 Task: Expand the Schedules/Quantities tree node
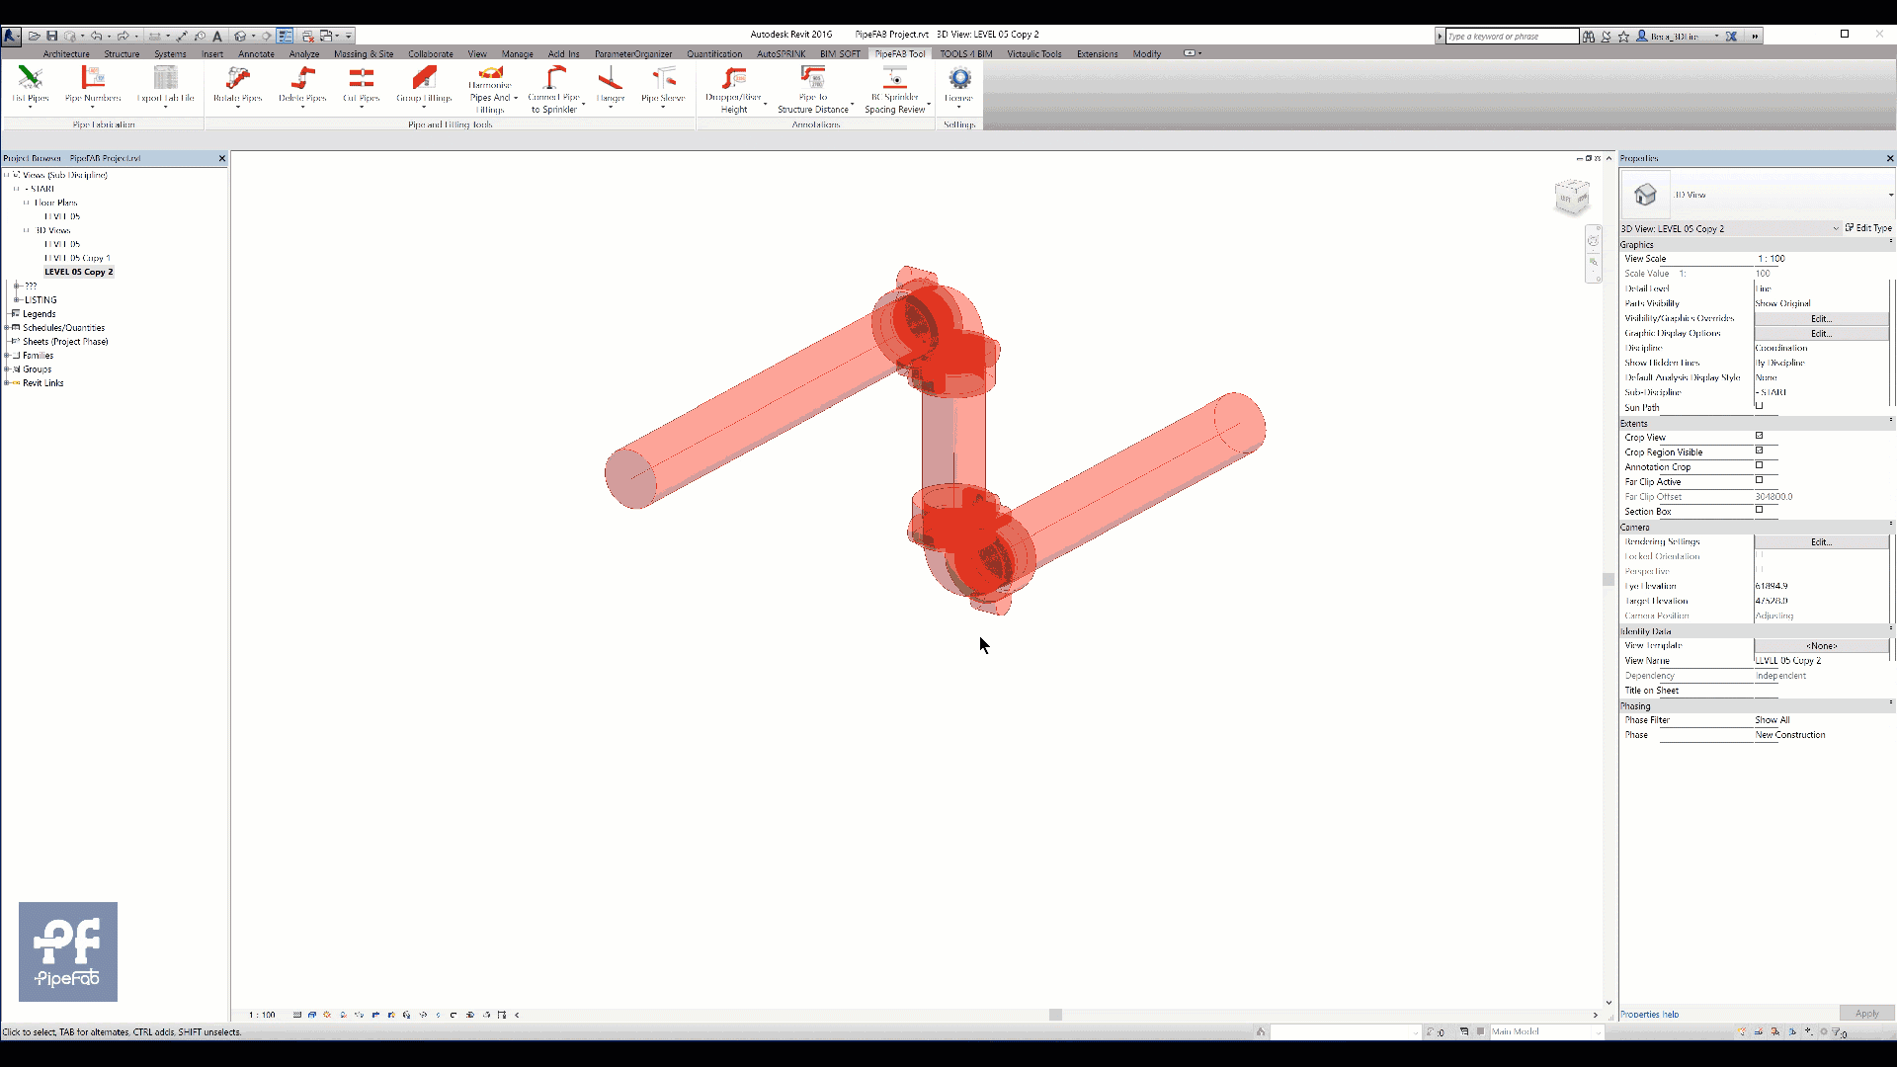[x=8, y=327]
